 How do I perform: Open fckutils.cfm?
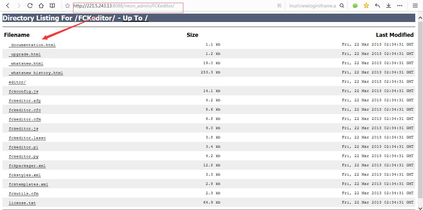(x=24, y=194)
